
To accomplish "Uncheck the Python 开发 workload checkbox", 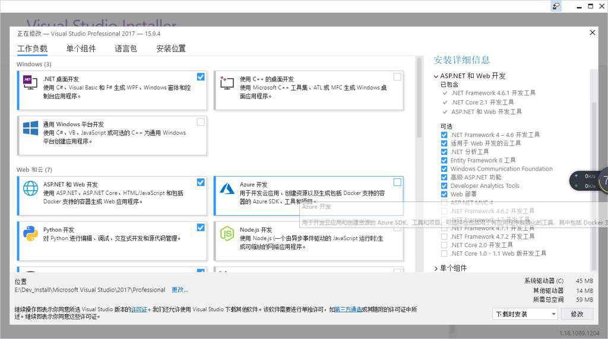I will tap(201, 228).
